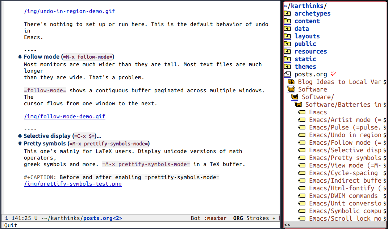The height and width of the screenshot is (229, 388).
Task: Expand the content folder icon
Action: tap(287, 21)
